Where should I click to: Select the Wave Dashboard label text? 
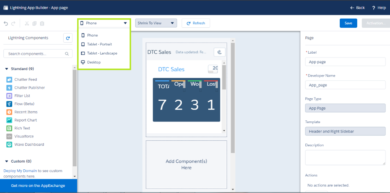29,145
